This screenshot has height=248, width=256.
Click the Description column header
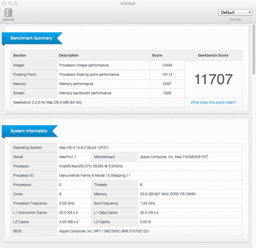(69, 55)
